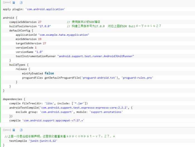This screenshot has width=195, height=147.
Task: Click the value 1 after versionCode
Action: click(x=36, y=48)
